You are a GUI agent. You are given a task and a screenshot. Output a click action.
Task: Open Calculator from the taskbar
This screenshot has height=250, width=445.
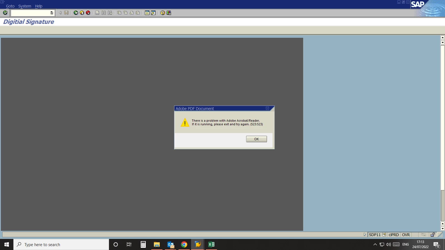pos(143,244)
